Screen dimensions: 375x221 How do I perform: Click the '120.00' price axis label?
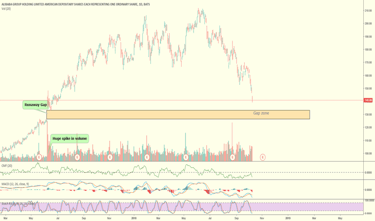point(368,128)
